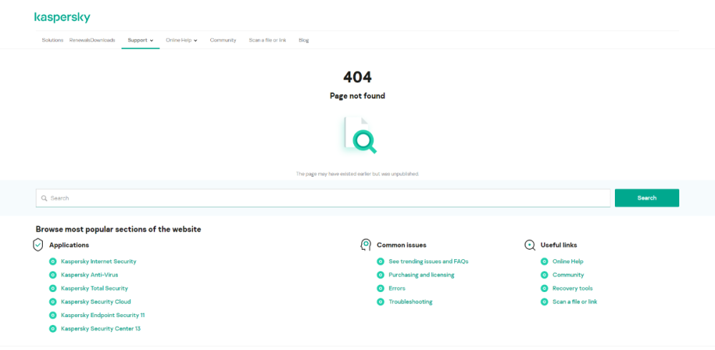Click 'The page may have existed earlier' message
Screen dimensions: 715x350
357,174
